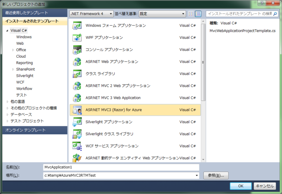Click the template list scrollbar thumb
Screen dimensions: 282x194
coord(203,62)
